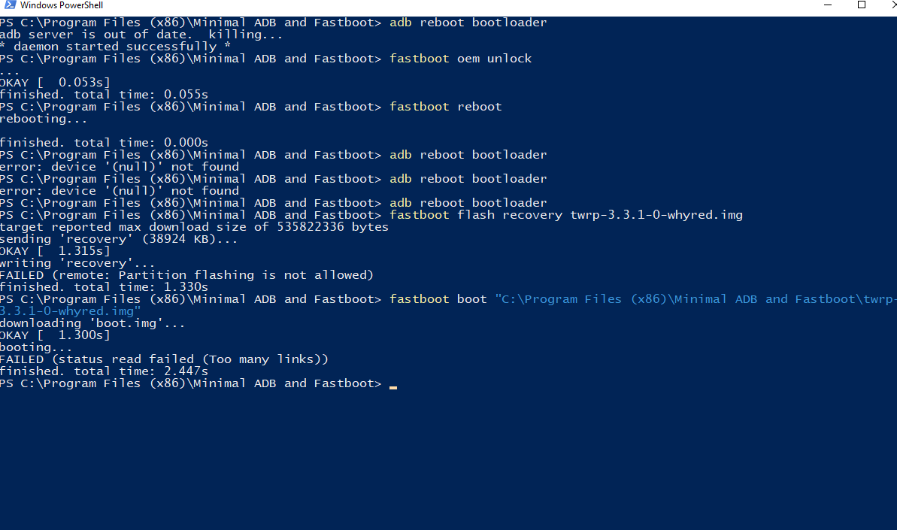
Task: Click the 'fastboot reboot' command text
Action: [445, 107]
